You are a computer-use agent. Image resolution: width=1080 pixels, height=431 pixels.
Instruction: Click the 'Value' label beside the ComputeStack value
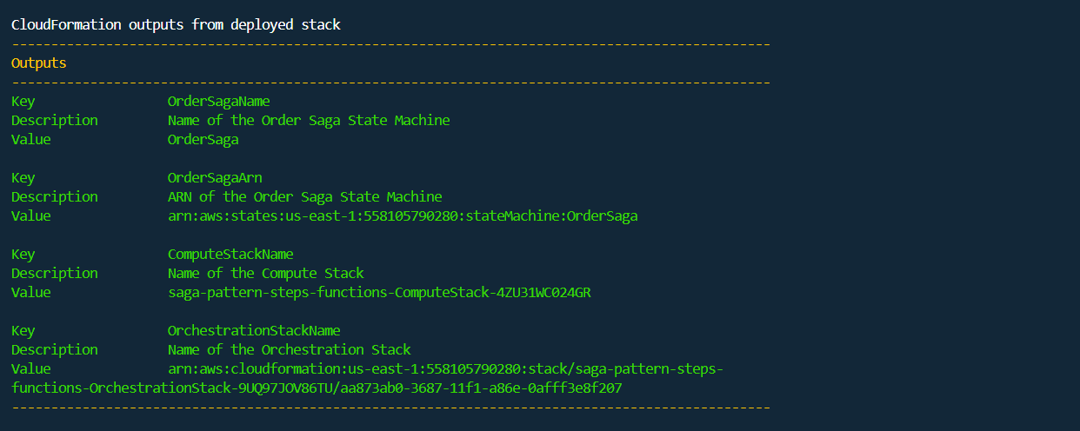pos(31,293)
